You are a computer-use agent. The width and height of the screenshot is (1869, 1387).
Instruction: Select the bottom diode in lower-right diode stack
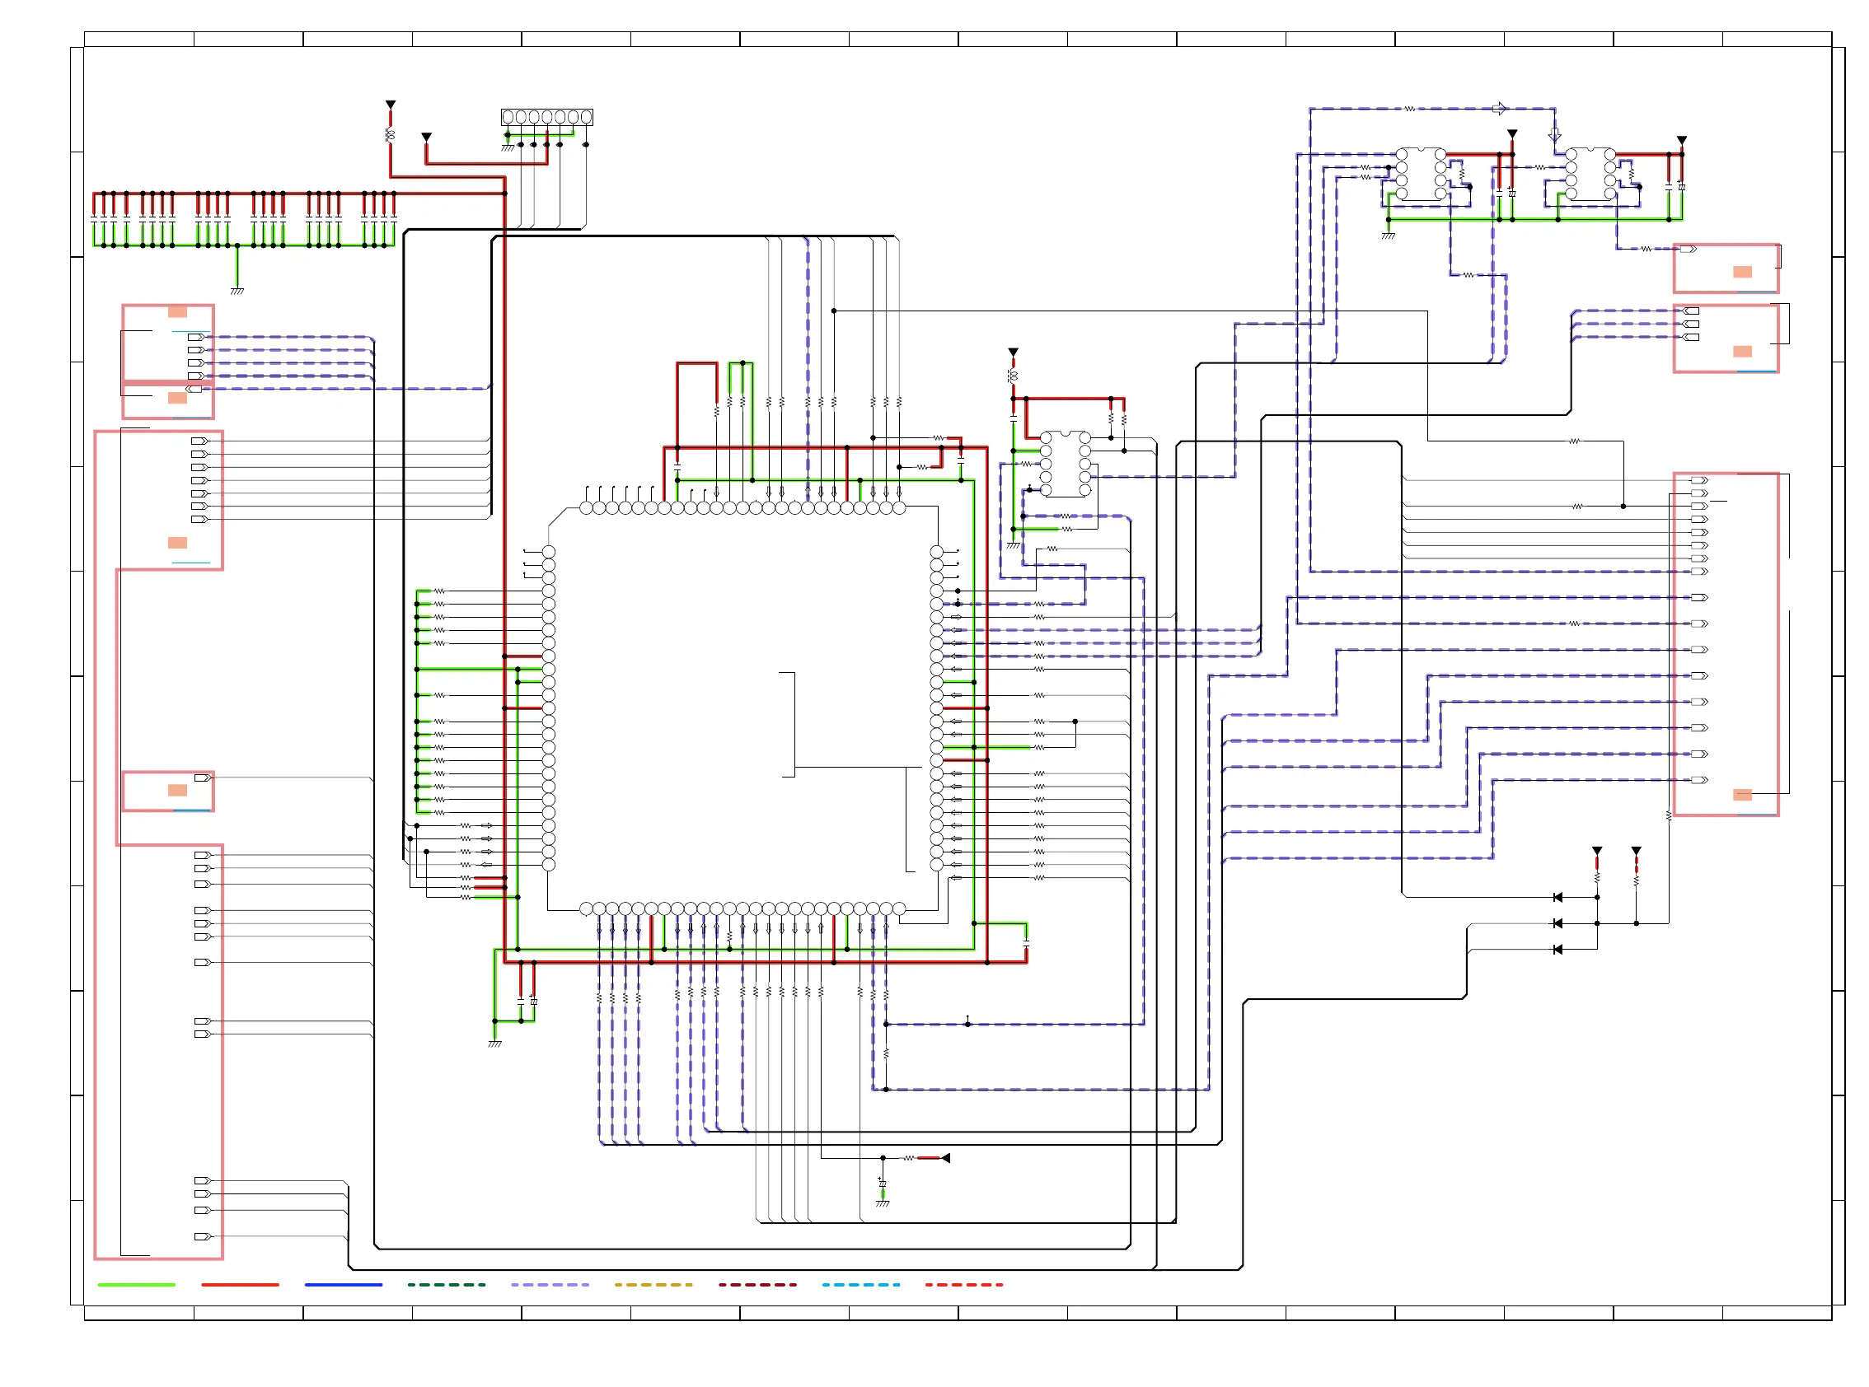pyautogui.click(x=1557, y=950)
